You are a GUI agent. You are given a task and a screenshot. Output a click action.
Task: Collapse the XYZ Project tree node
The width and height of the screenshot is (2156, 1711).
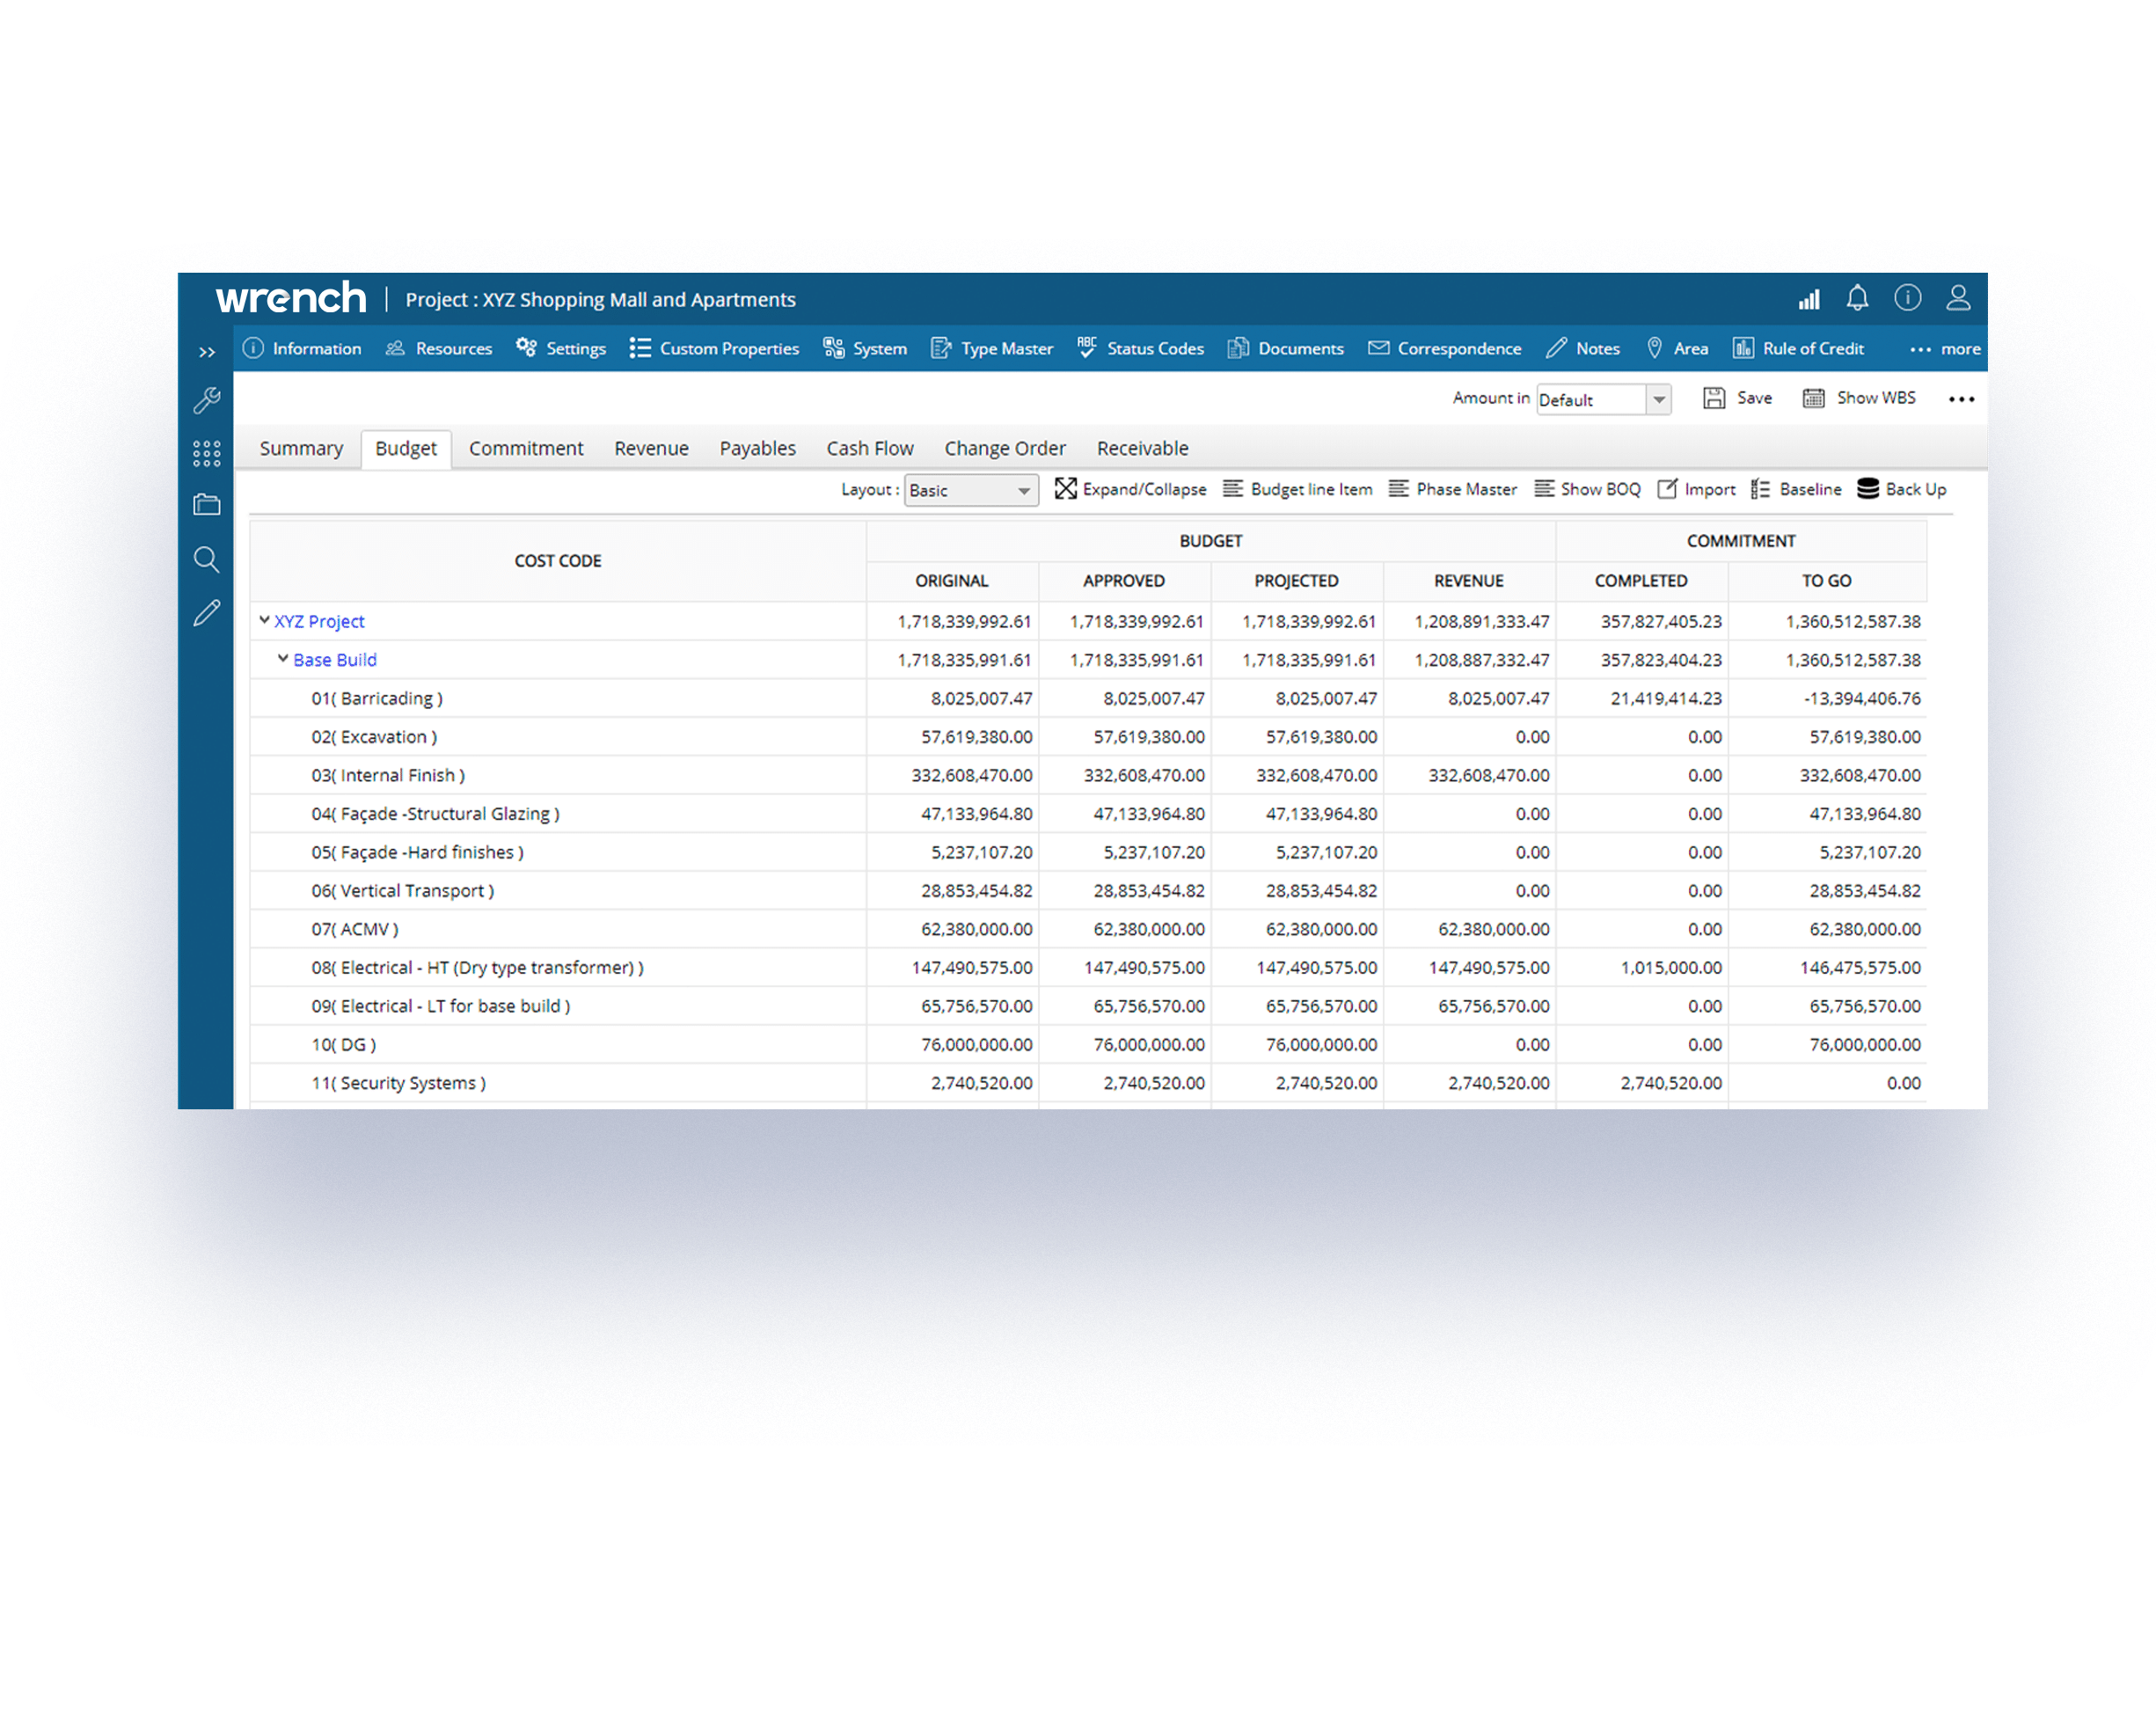pyautogui.click(x=264, y=620)
